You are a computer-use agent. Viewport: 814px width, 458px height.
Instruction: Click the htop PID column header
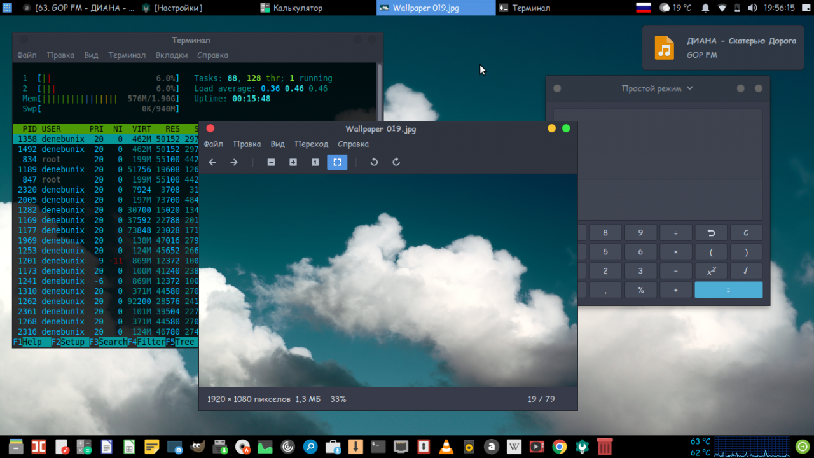[x=29, y=129]
